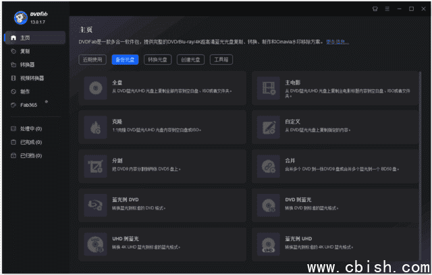Click the disc icon beside 复制
The image size is (432, 275).
13,51
